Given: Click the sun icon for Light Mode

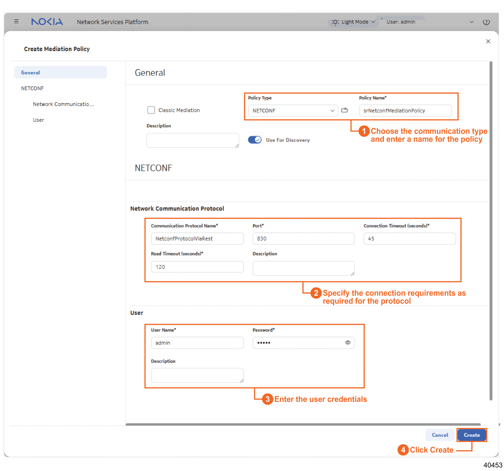Looking at the screenshot, I should point(335,22).
